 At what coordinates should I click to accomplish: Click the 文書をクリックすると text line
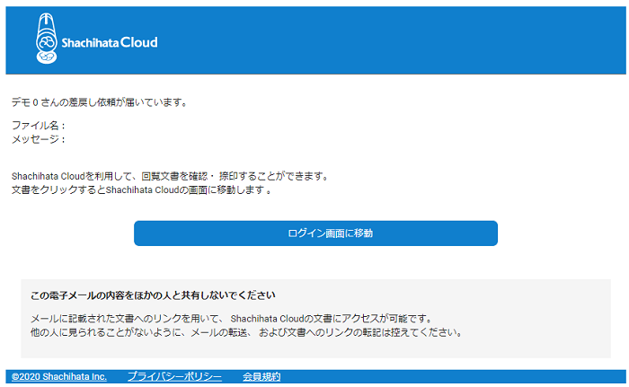pos(142,189)
